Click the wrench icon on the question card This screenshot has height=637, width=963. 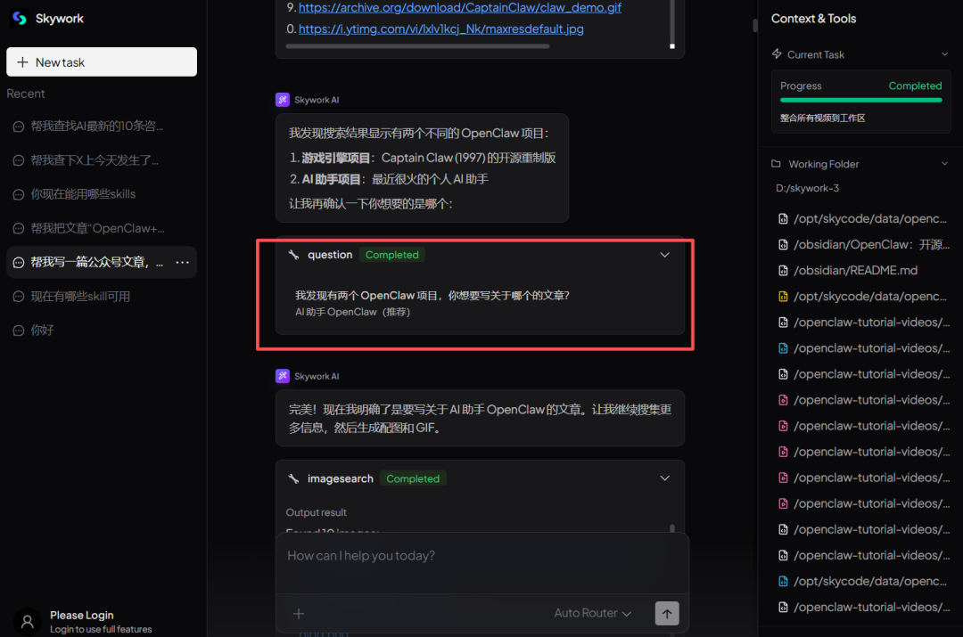(293, 254)
